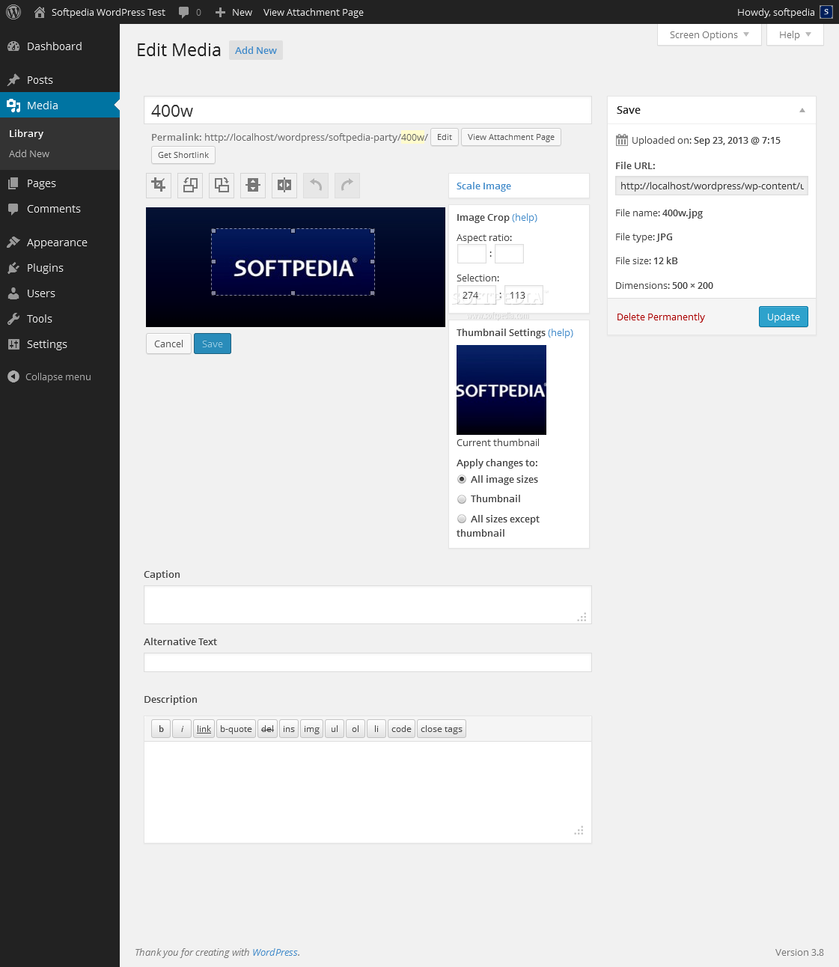Cancel image editing
The width and height of the screenshot is (839, 967).
(x=168, y=344)
